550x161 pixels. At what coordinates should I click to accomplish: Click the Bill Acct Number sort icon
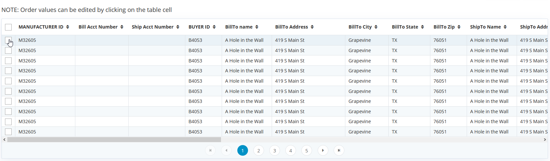click(x=122, y=27)
